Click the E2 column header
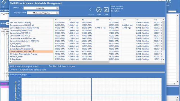180x101 pixels. tap(69, 20)
